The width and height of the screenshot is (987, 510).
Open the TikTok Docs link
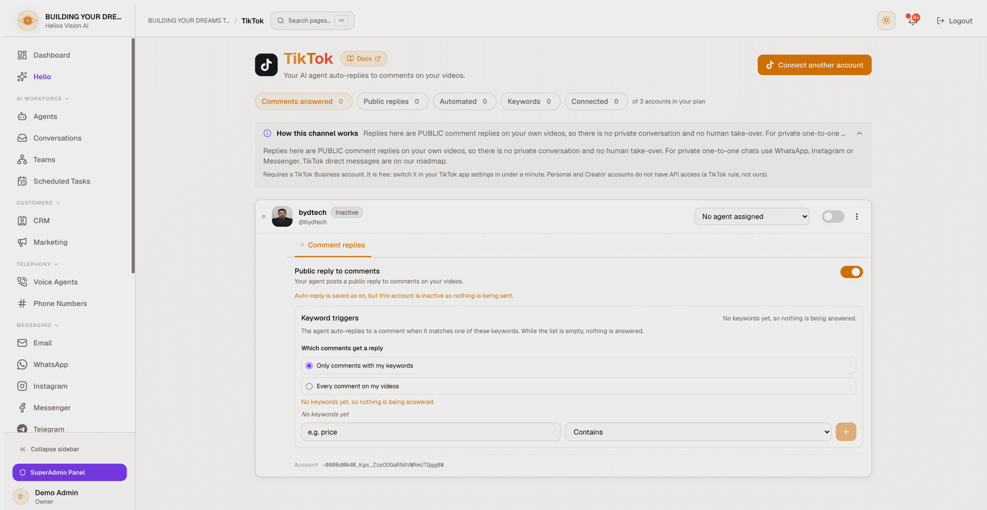364,59
